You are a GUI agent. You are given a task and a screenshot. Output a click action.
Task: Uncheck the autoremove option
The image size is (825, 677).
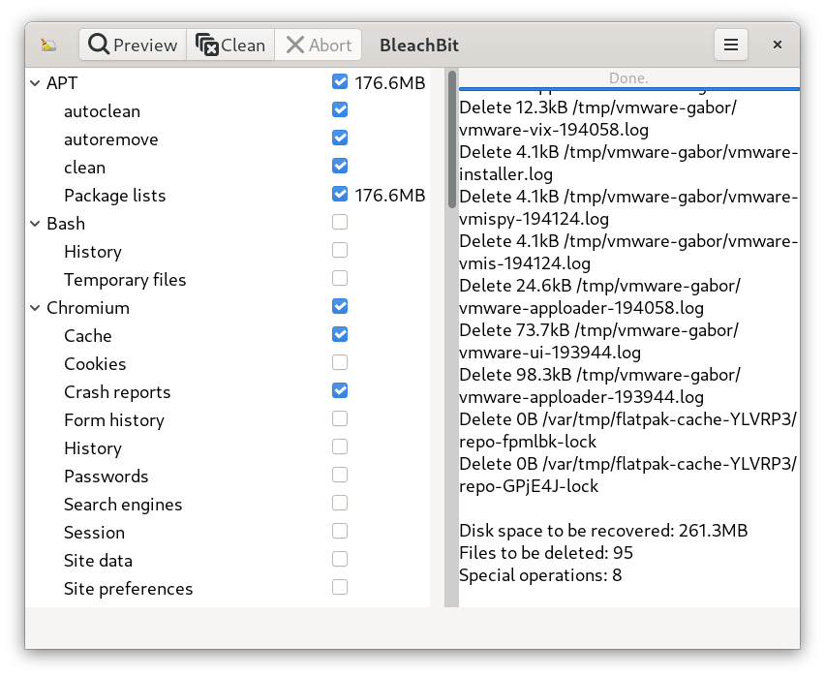(340, 138)
